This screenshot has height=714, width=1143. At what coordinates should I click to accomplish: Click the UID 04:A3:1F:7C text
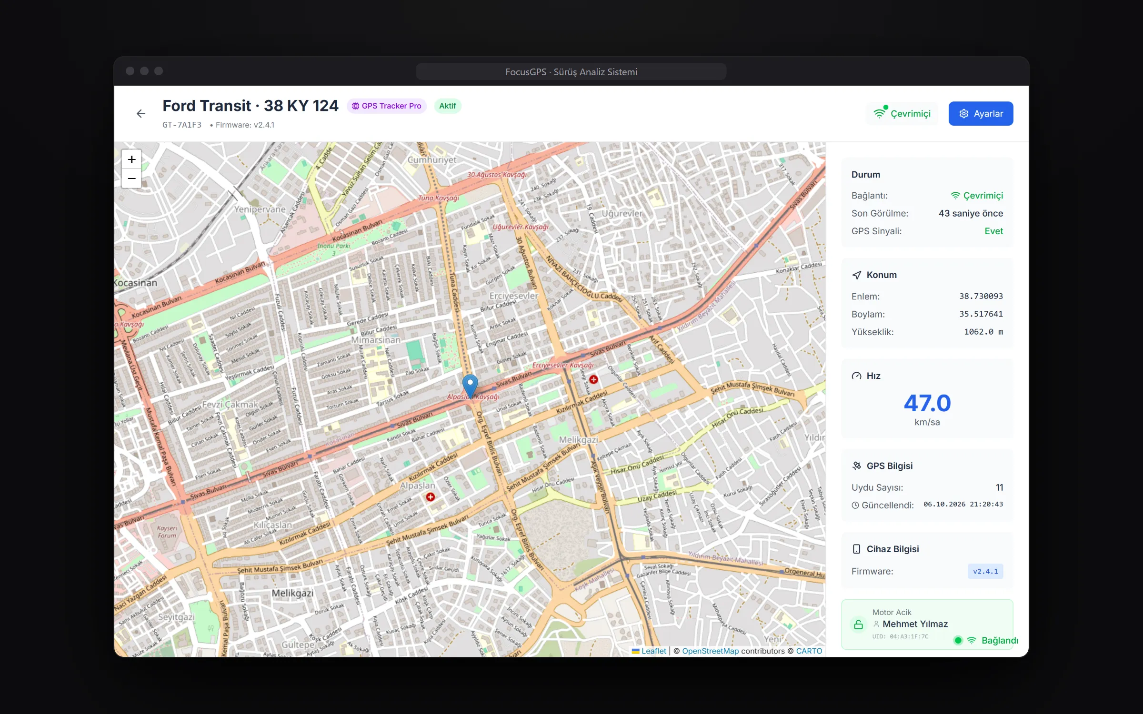pos(900,636)
